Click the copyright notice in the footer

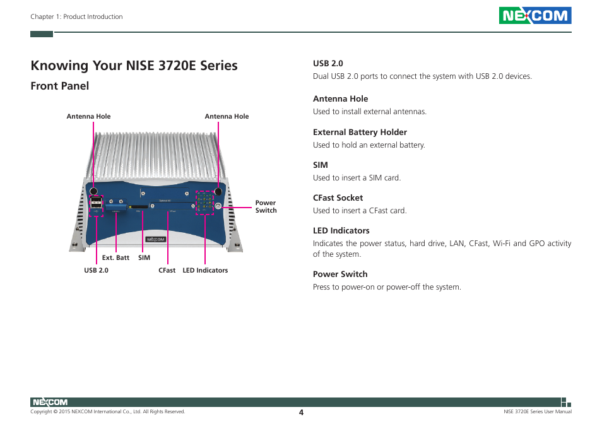point(107,412)
